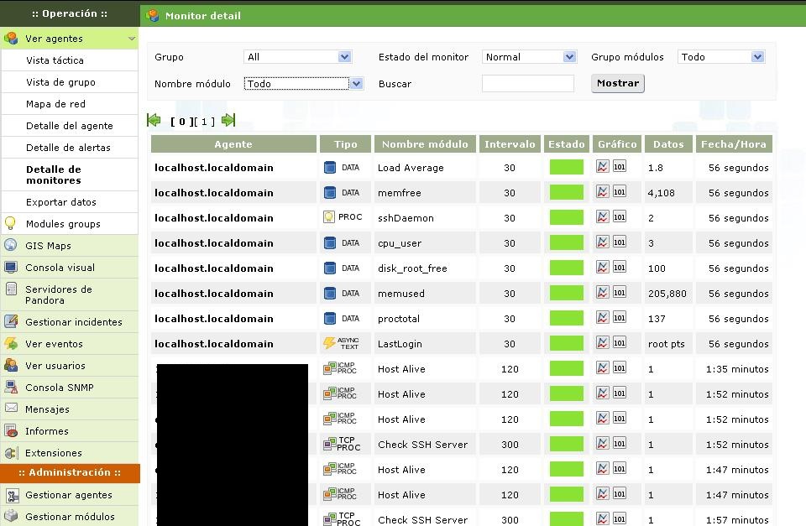806x526 pixels.
Task: Click the GIS Maps globe icon
Action: pyautogui.click(x=11, y=246)
